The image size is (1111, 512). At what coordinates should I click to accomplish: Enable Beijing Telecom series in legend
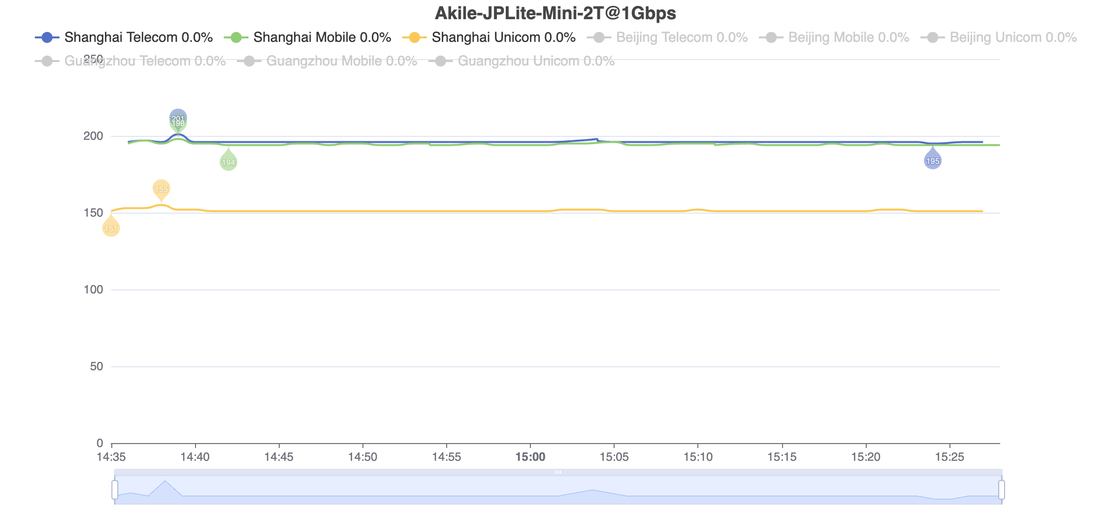[x=667, y=37]
